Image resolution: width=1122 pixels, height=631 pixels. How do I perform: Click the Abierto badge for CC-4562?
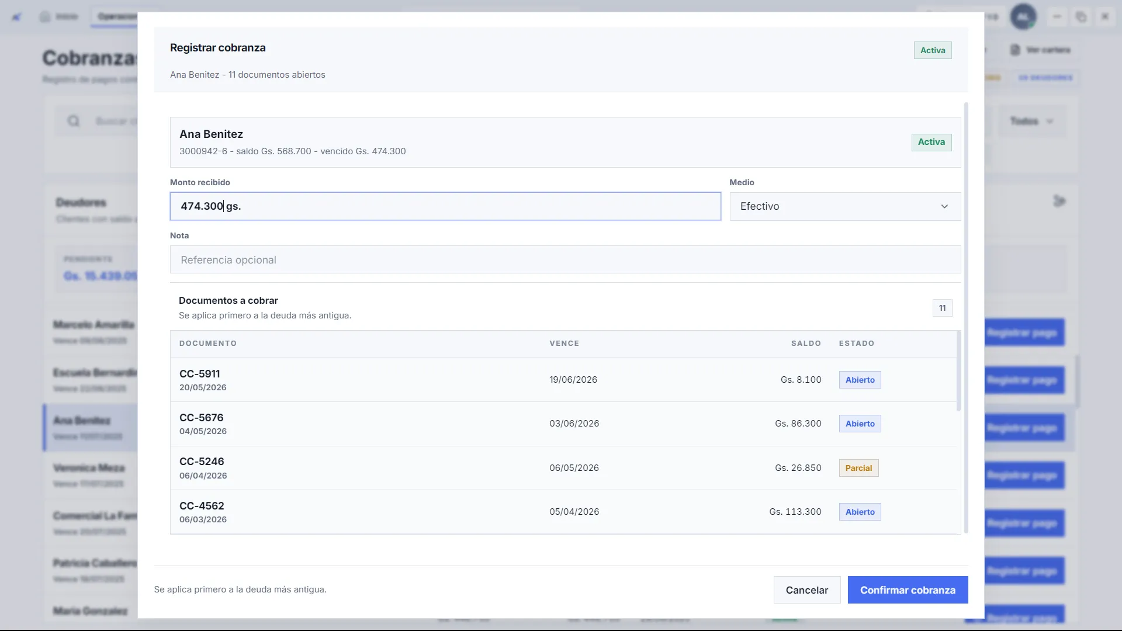tap(860, 512)
